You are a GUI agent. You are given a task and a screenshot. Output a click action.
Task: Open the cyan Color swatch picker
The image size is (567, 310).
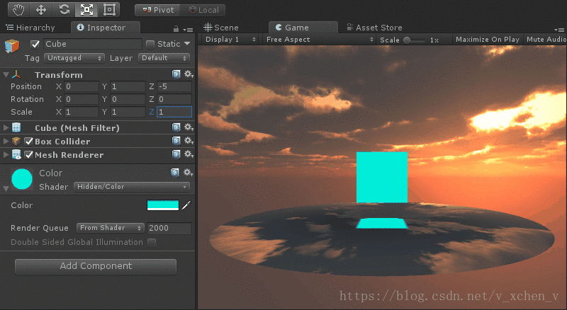(163, 205)
